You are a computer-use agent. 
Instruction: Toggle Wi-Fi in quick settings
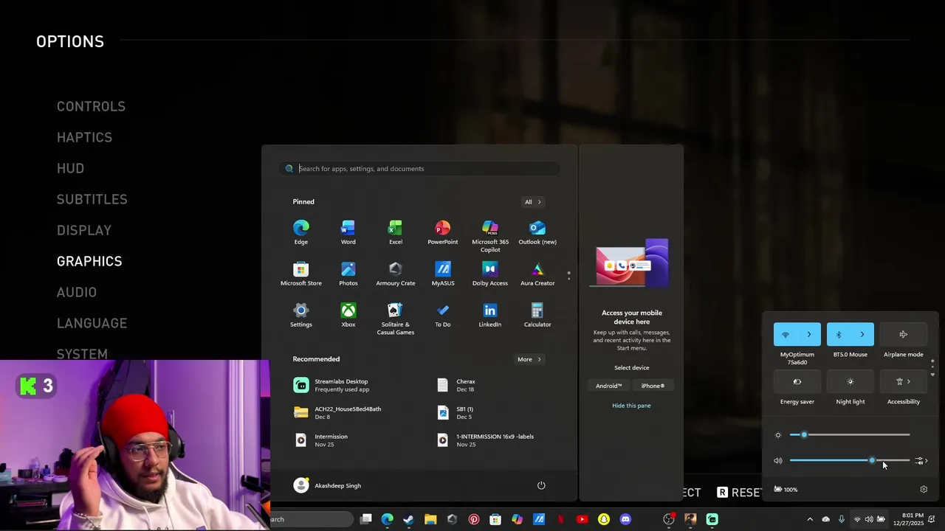click(x=786, y=335)
